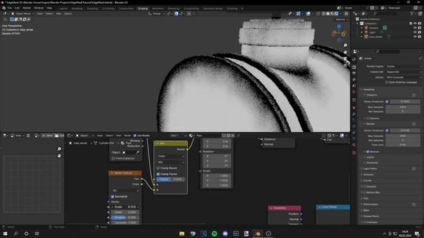The image size is (424, 238).
Task: Open the Mix blend mode dropdown
Action: 171,162
